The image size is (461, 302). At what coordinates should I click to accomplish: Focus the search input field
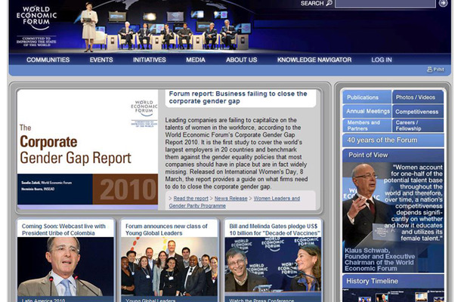385,4
